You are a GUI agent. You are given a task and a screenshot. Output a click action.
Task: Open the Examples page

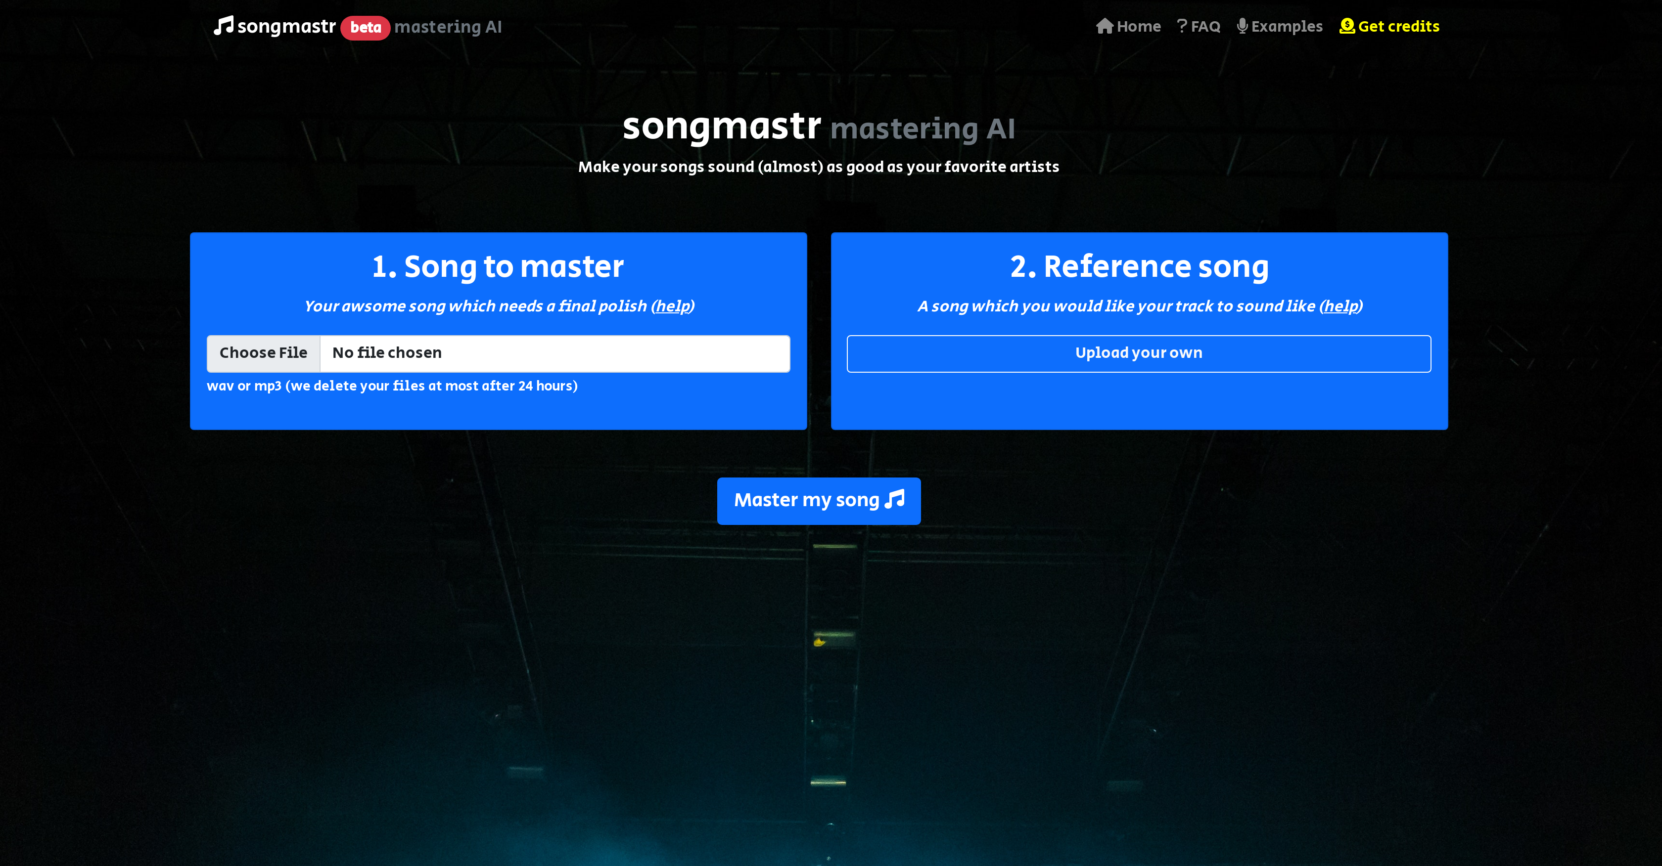[x=1287, y=26]
